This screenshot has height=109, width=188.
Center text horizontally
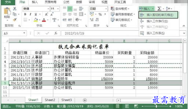pos(70,14)
